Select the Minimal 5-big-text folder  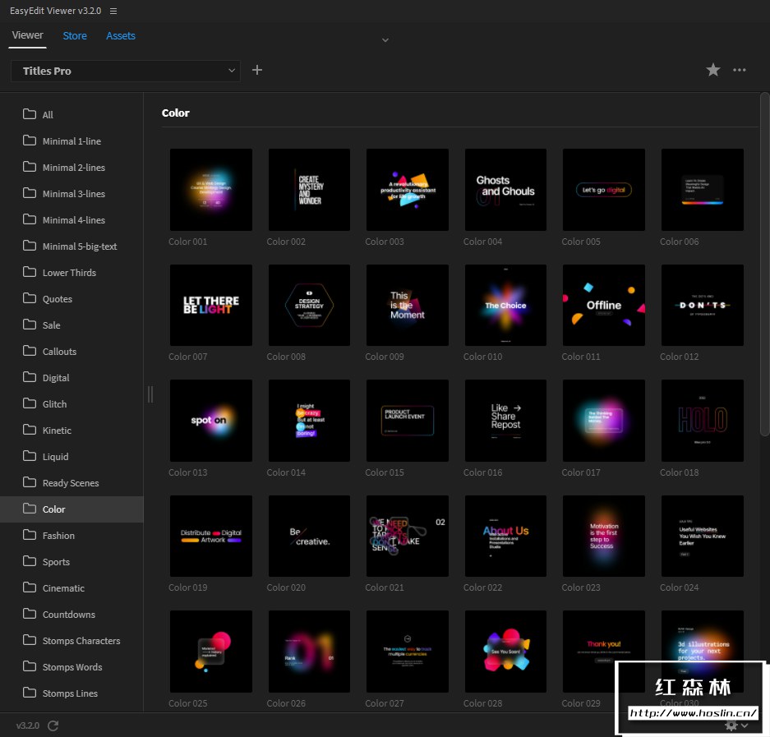80,246
